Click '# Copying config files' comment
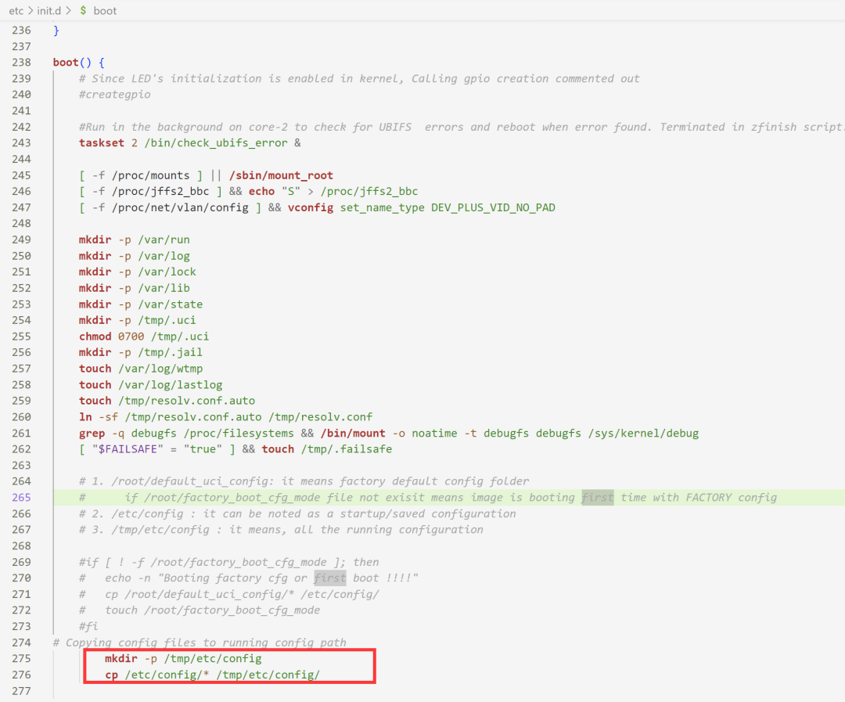 click(200, 643)
